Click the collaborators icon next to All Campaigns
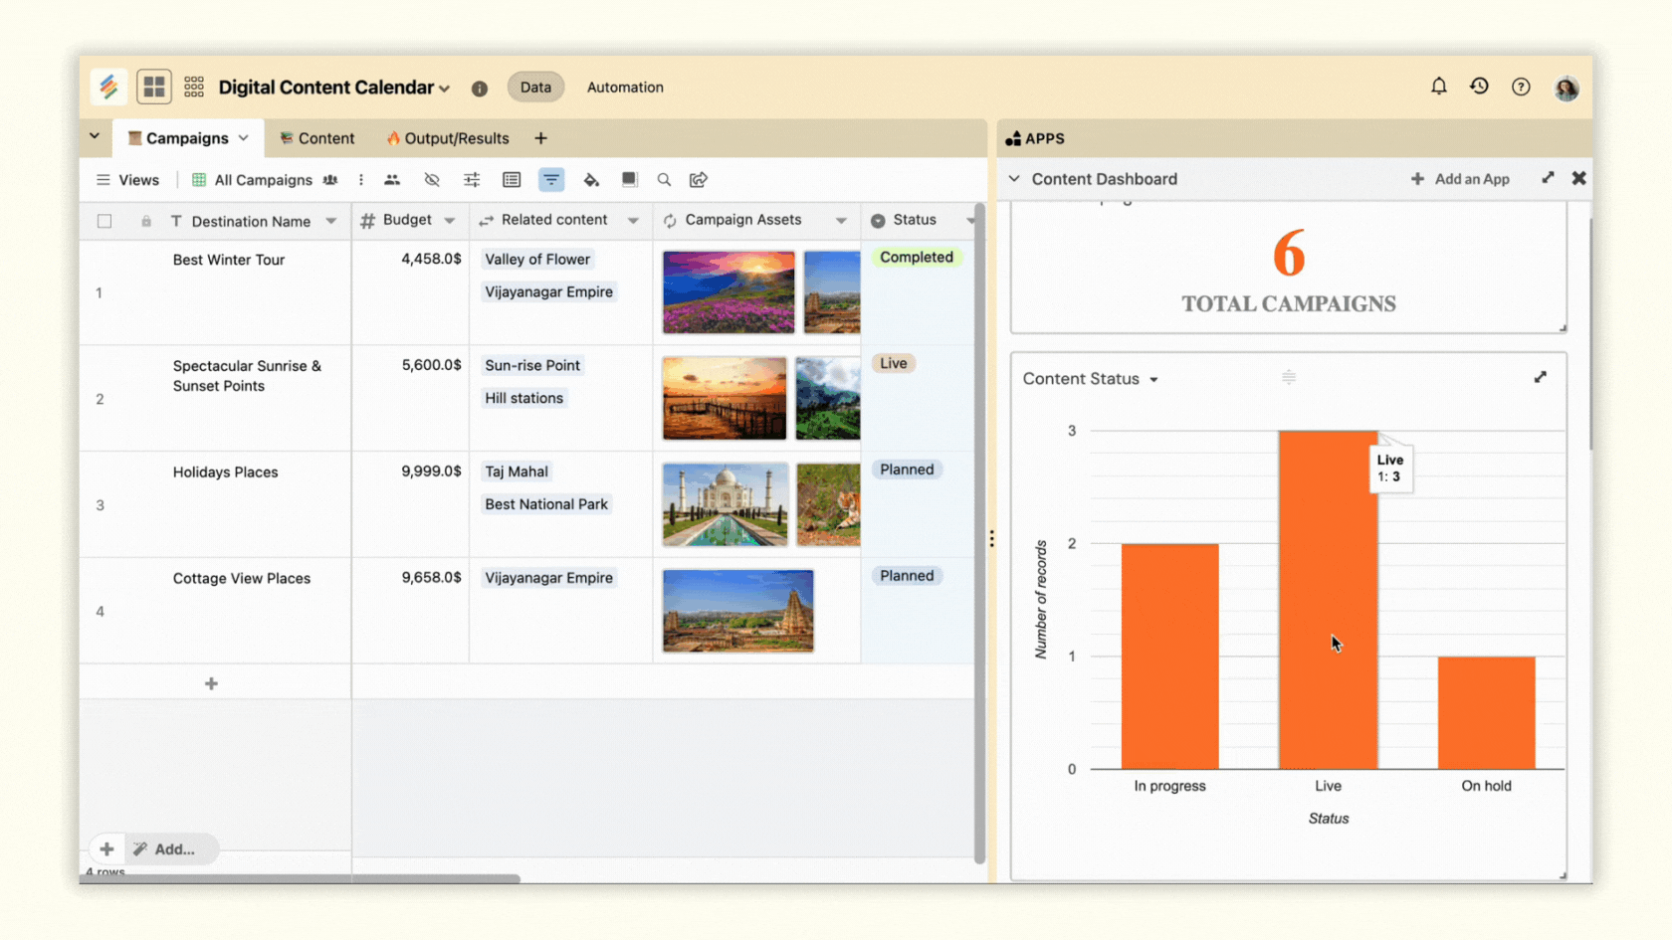The image size is (1672, 940). pos(329,180)
